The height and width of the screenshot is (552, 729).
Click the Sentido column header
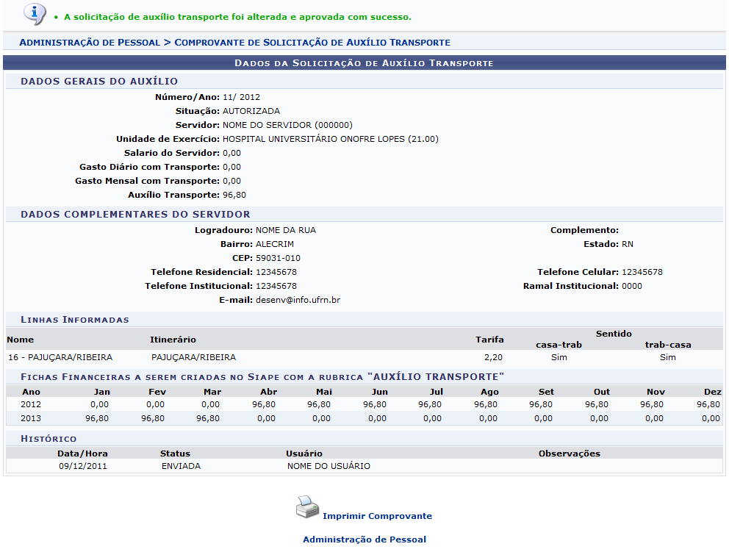point(614,334)
